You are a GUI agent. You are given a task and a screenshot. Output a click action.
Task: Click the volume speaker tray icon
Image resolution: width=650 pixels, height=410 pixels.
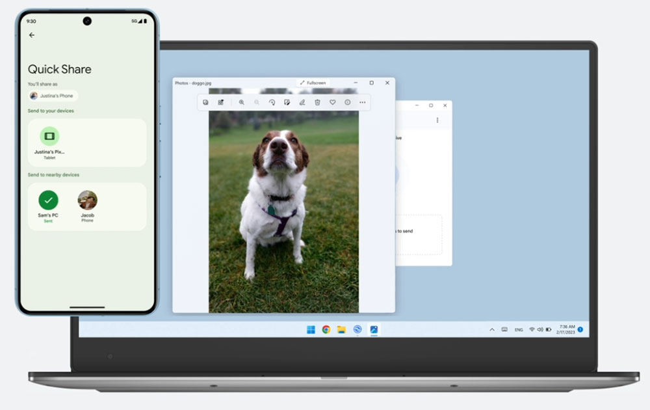pyautogui.click(x=540, y=330)
